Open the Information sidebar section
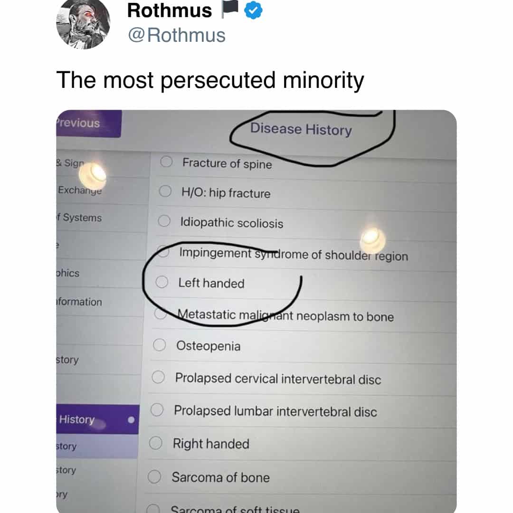The image size is (513, 513). pyautogui.click(x=79, y=302)
